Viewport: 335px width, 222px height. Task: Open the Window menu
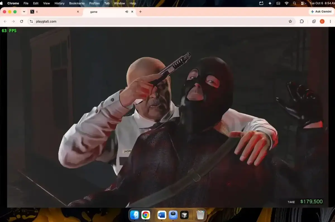[119, 3]
